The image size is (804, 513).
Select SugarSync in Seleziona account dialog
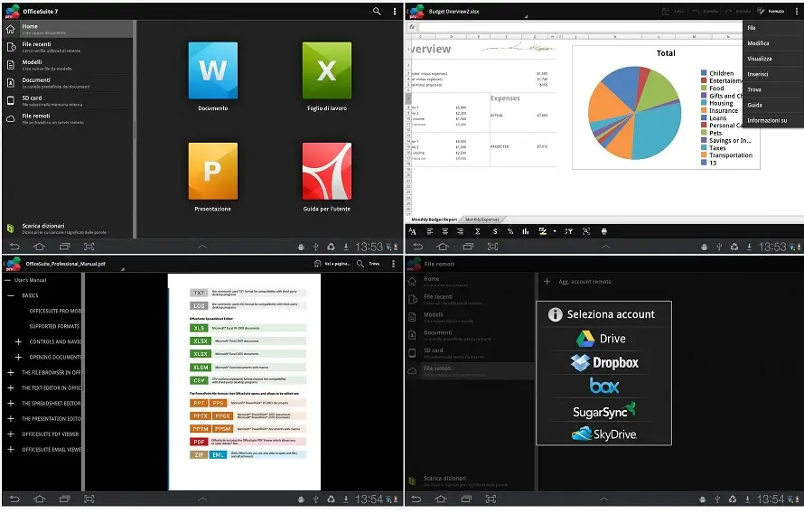point(604,411)
